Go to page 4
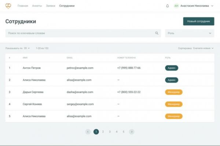 117,132
